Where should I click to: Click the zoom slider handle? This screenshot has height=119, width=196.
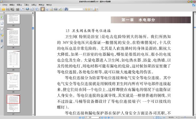coord(185,117)
